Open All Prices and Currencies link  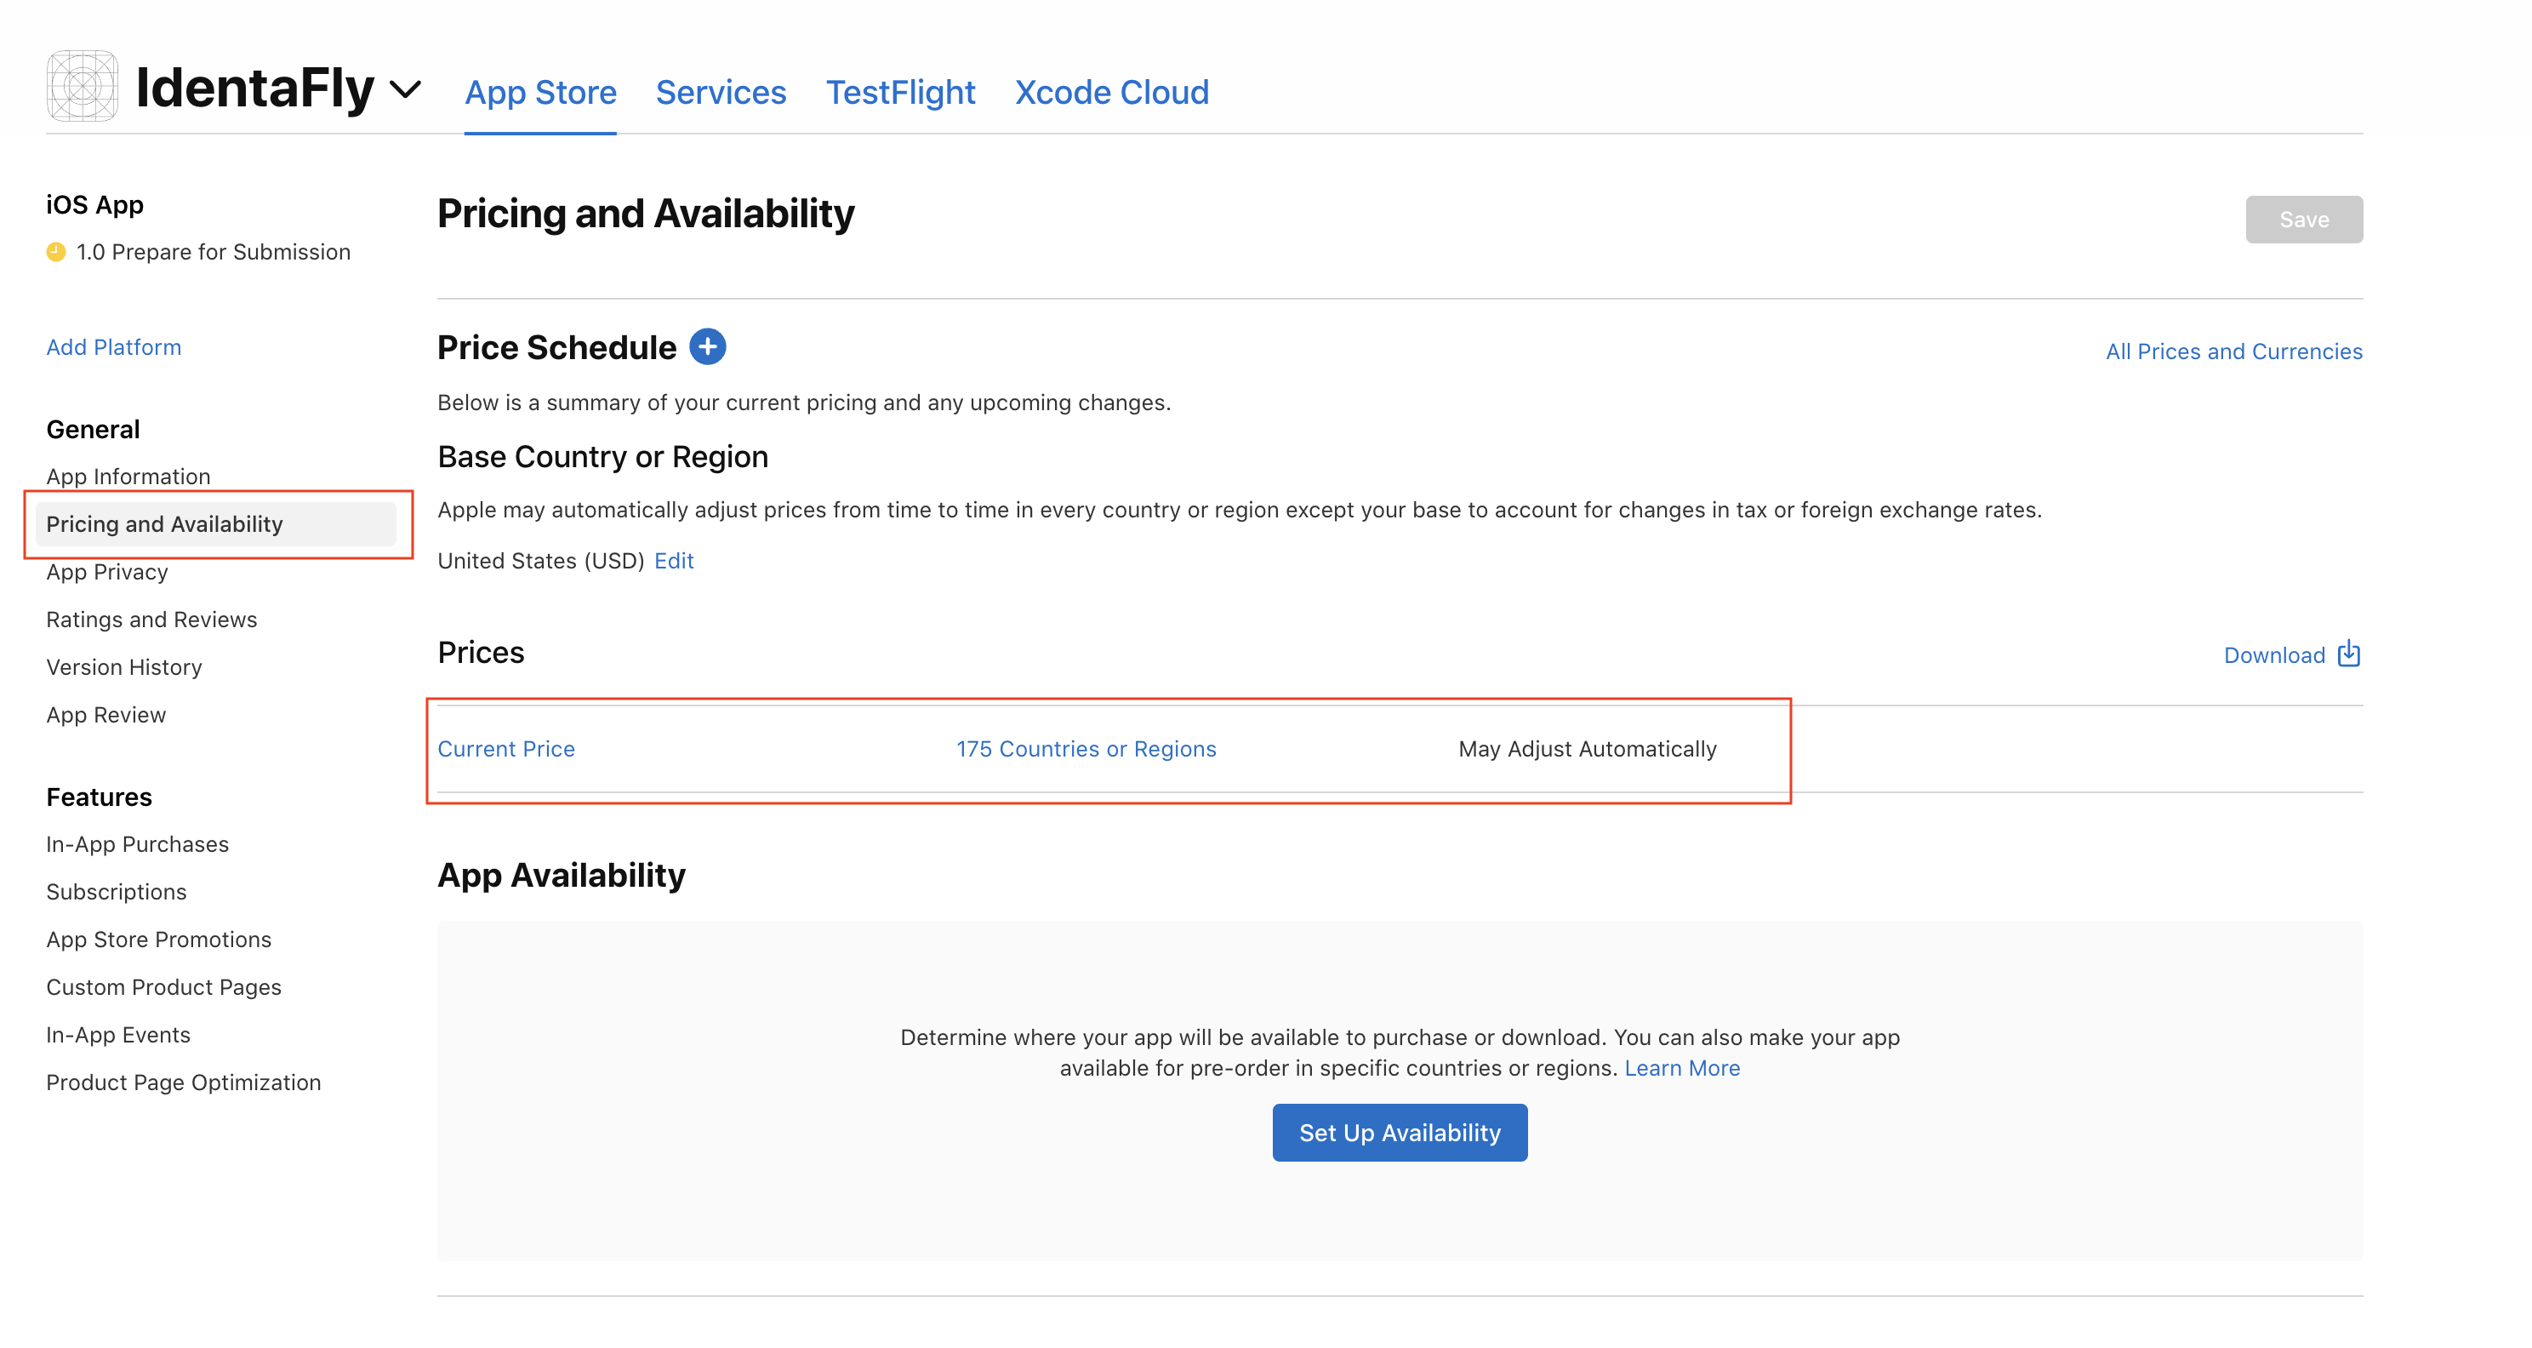[x=2233, y=352]
